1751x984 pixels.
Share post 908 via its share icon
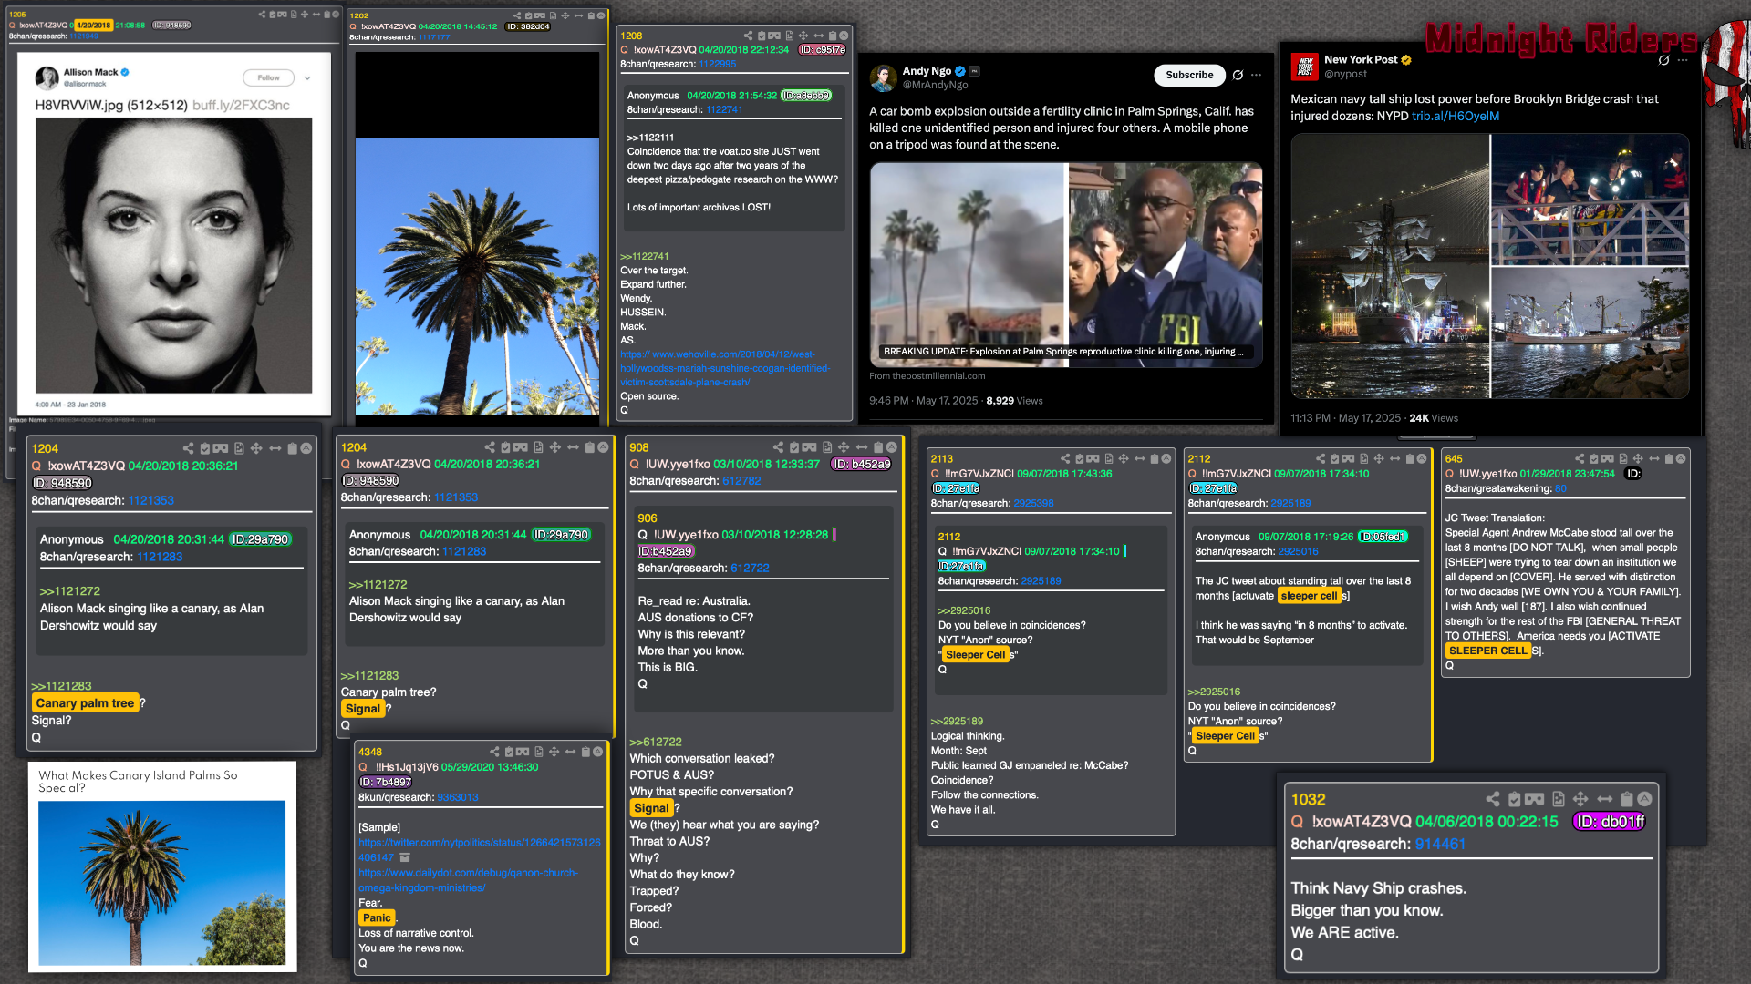[x=778, y=447]
